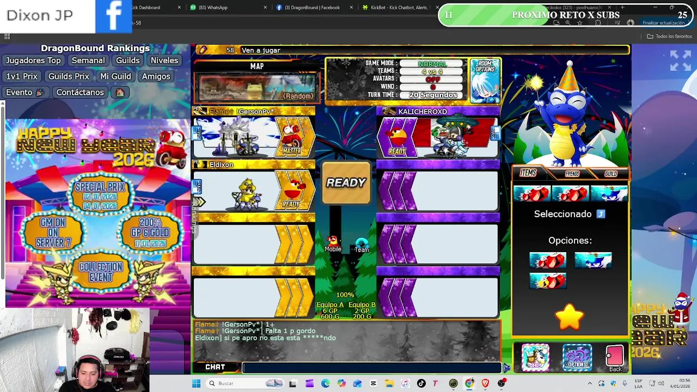
Task: Switch to the Guild tab
Action: (611, 174)
